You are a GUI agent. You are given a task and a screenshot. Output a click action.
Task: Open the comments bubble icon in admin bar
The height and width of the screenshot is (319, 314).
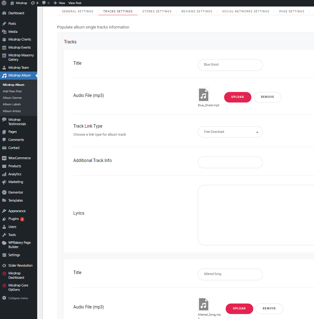[x=44, y=3]
